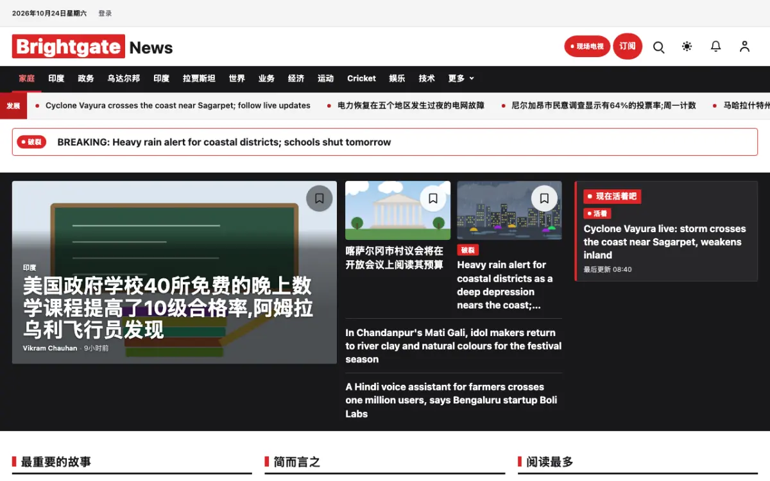
Task: Bookmark the village council building story
Action: [433, 198]
